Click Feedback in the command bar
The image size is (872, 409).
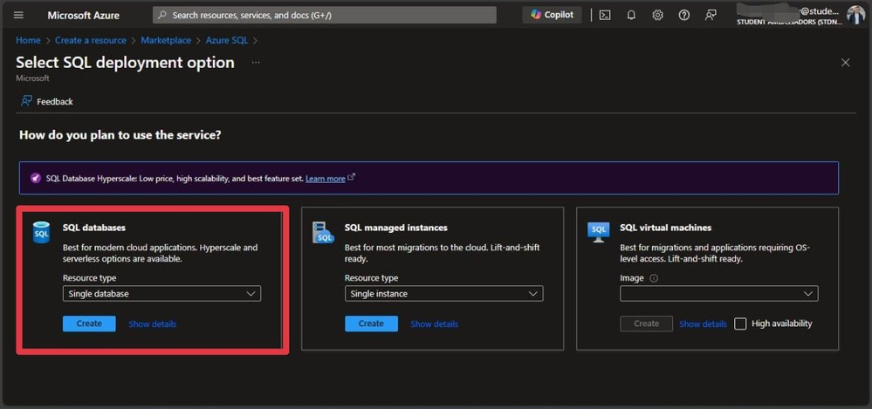[47, 101]
